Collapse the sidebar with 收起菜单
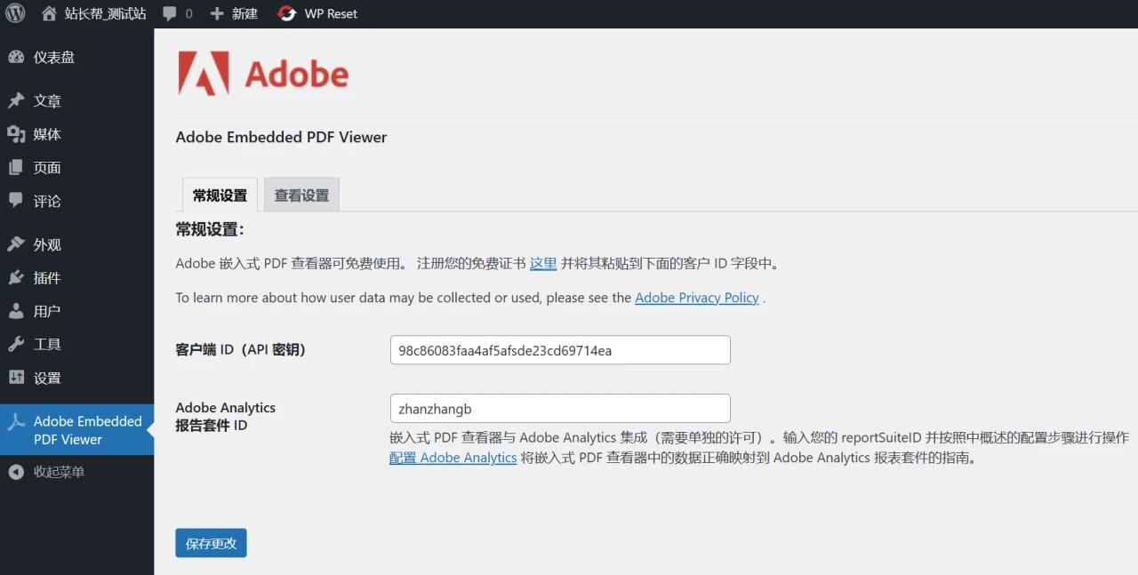This screenshot has height=575, width=1138. point(59,472)
